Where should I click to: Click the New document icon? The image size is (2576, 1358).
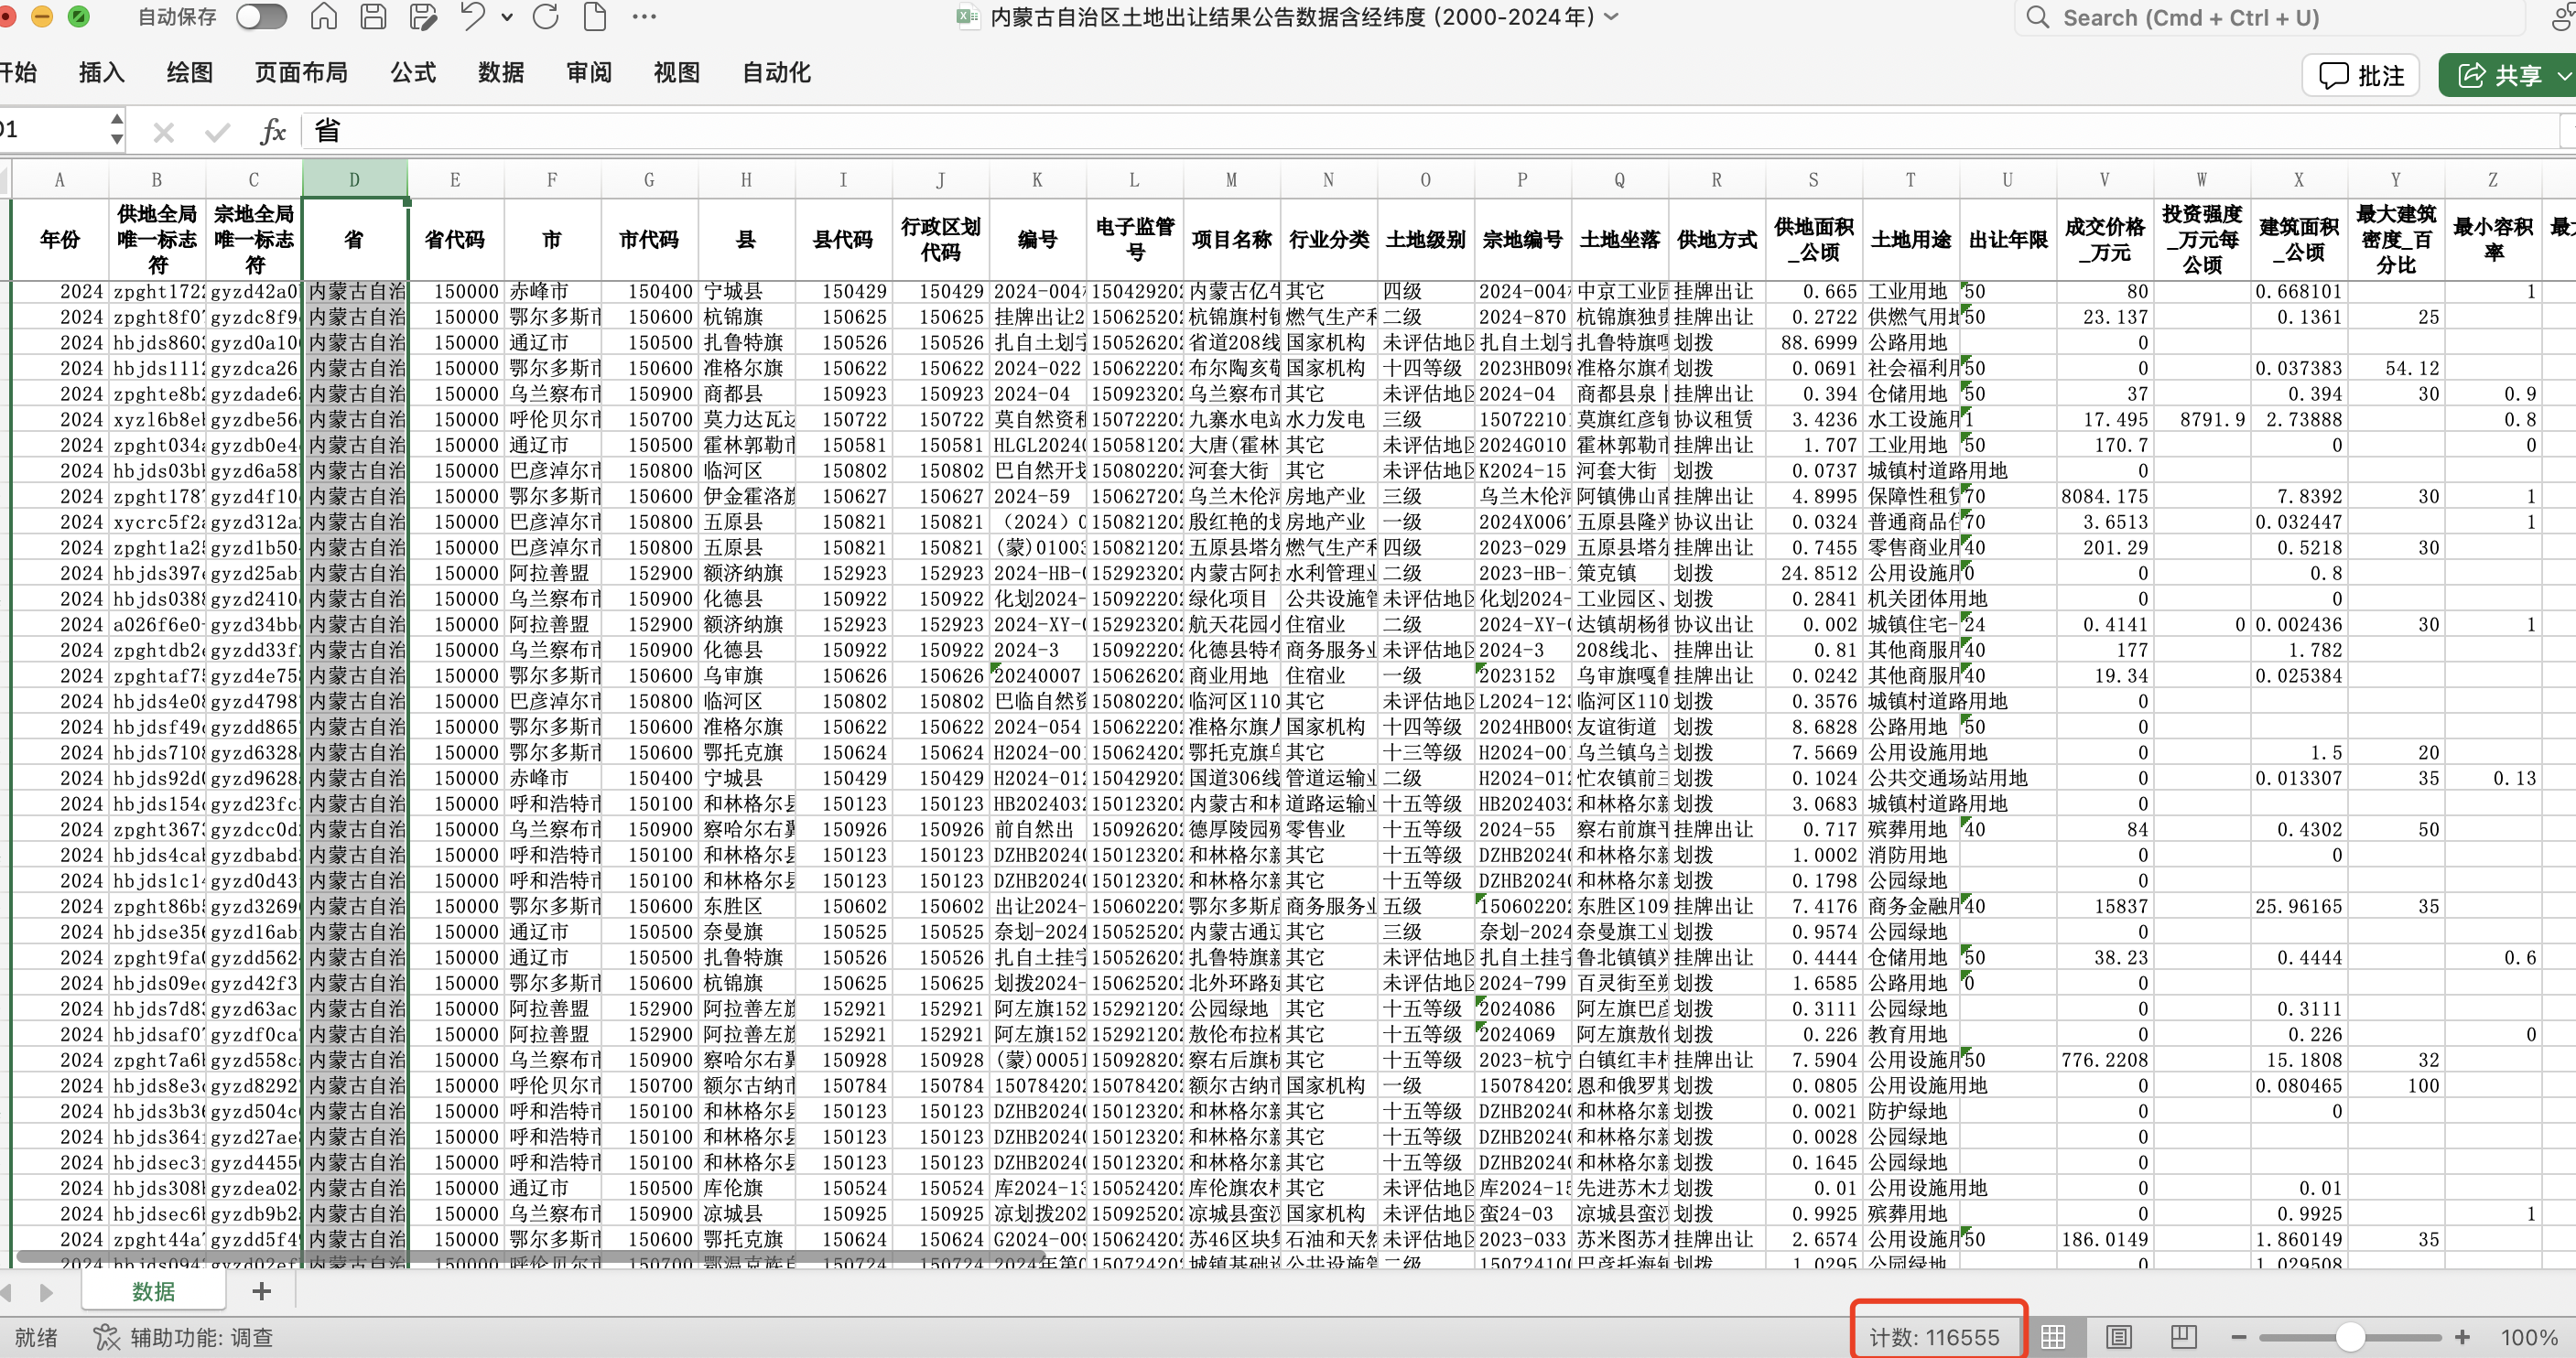click(x=595, y=17)
